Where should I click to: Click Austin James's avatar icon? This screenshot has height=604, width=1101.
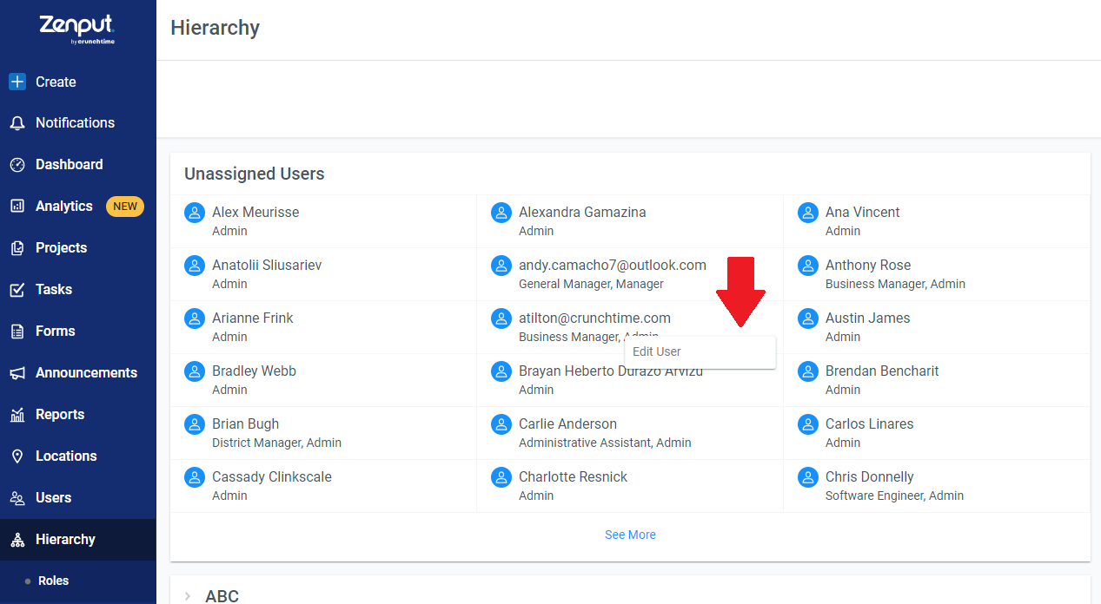click(808, 318)
